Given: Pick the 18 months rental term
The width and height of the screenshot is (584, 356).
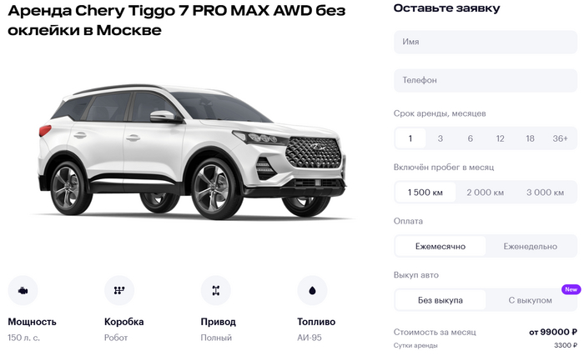Looking at the screenshot, I should [x=530, y=138].
